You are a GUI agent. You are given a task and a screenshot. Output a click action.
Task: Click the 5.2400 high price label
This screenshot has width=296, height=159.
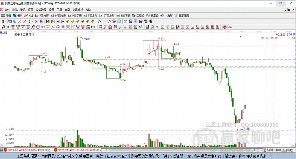coord(86,39)
